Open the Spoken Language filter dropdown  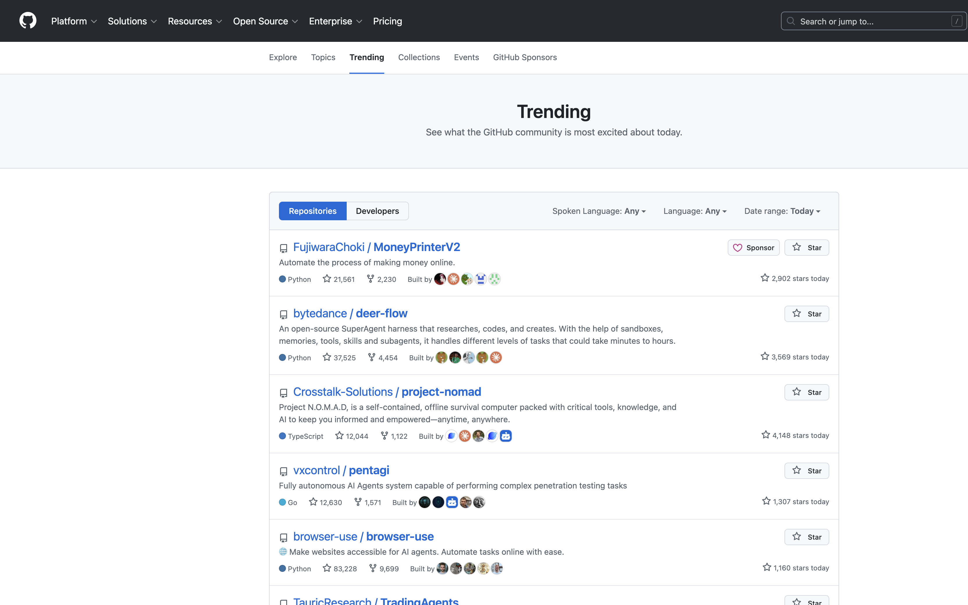tap(599, 211)
